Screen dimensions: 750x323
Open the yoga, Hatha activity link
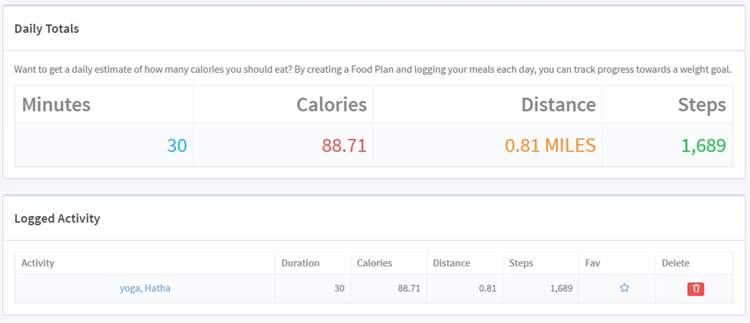coord(145,288)
